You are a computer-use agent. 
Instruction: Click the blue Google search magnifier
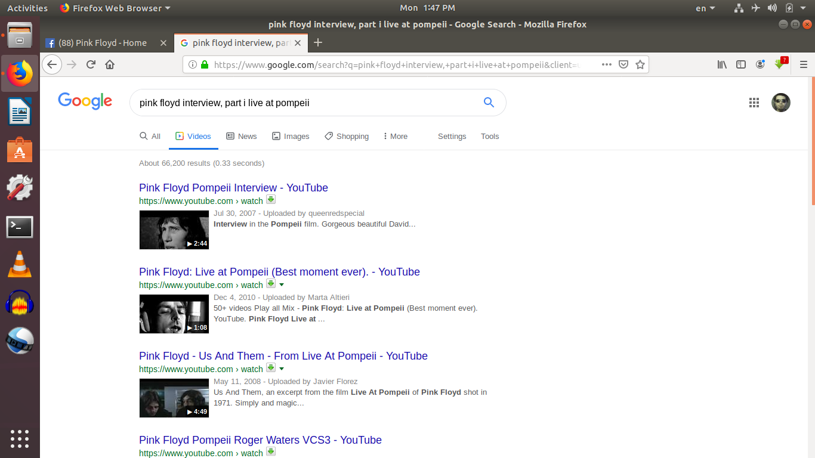click(x=489, y=103)
